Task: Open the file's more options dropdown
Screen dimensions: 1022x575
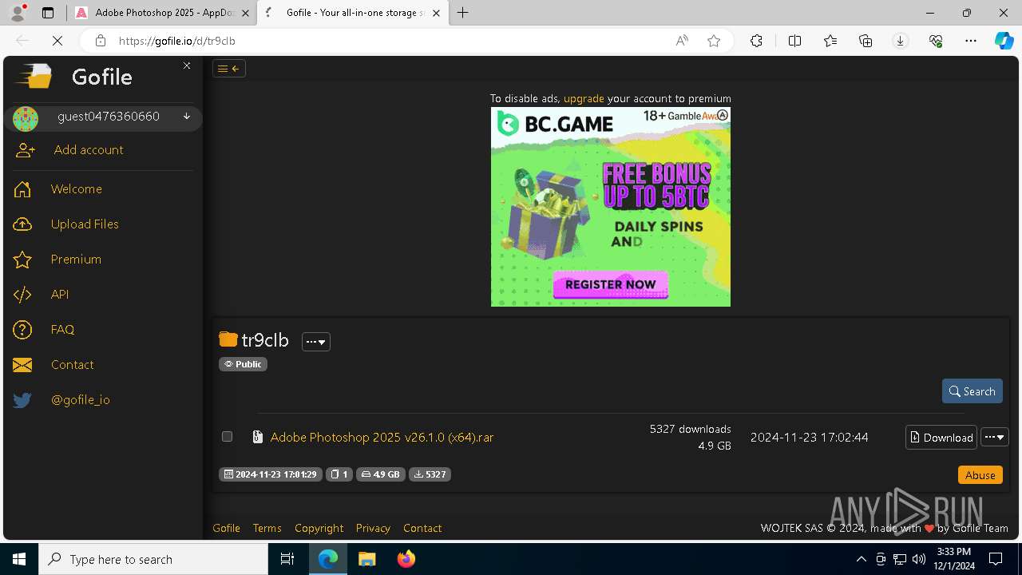Action: pos(995,438)
